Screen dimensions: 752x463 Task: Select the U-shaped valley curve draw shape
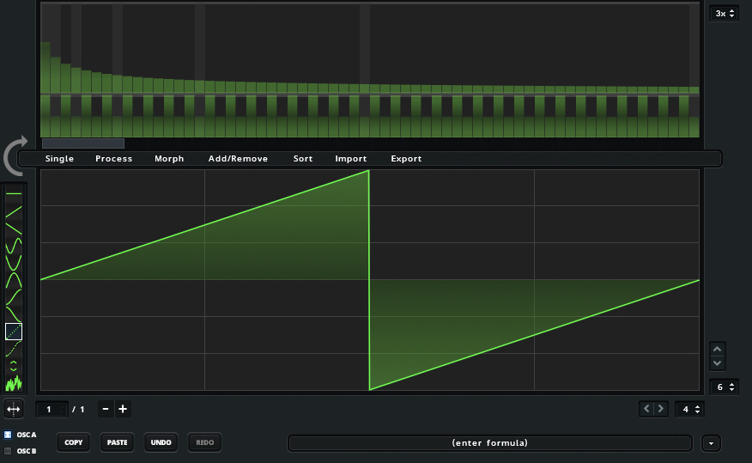pyautogui.click(x=14, y=263)
